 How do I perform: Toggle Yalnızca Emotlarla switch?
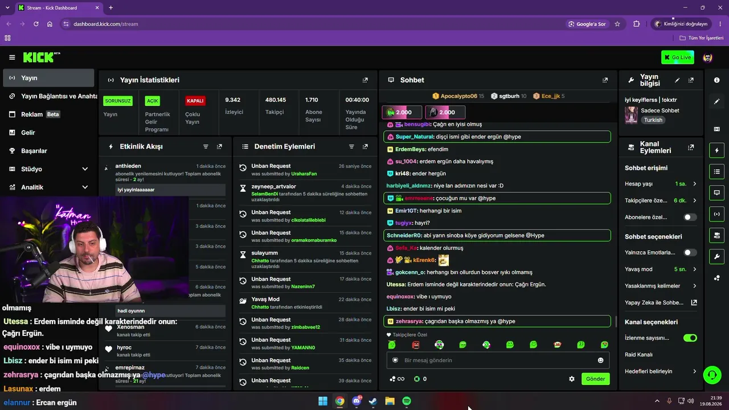click(690, 252)
